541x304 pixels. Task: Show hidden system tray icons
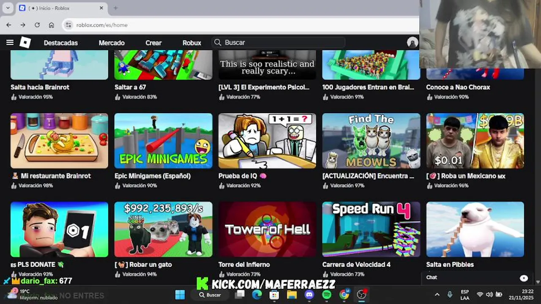(437, 295)
